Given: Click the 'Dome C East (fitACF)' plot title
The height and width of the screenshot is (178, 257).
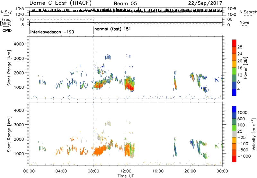Looking at the screenshot, I should [60, 3].
